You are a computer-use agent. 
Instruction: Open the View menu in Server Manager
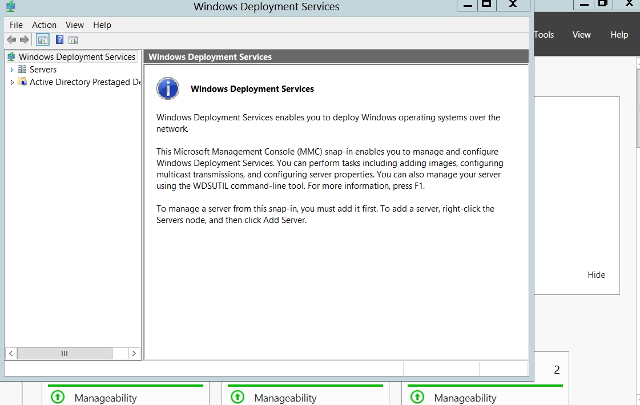pyautogui.click(x=582, y=35)
